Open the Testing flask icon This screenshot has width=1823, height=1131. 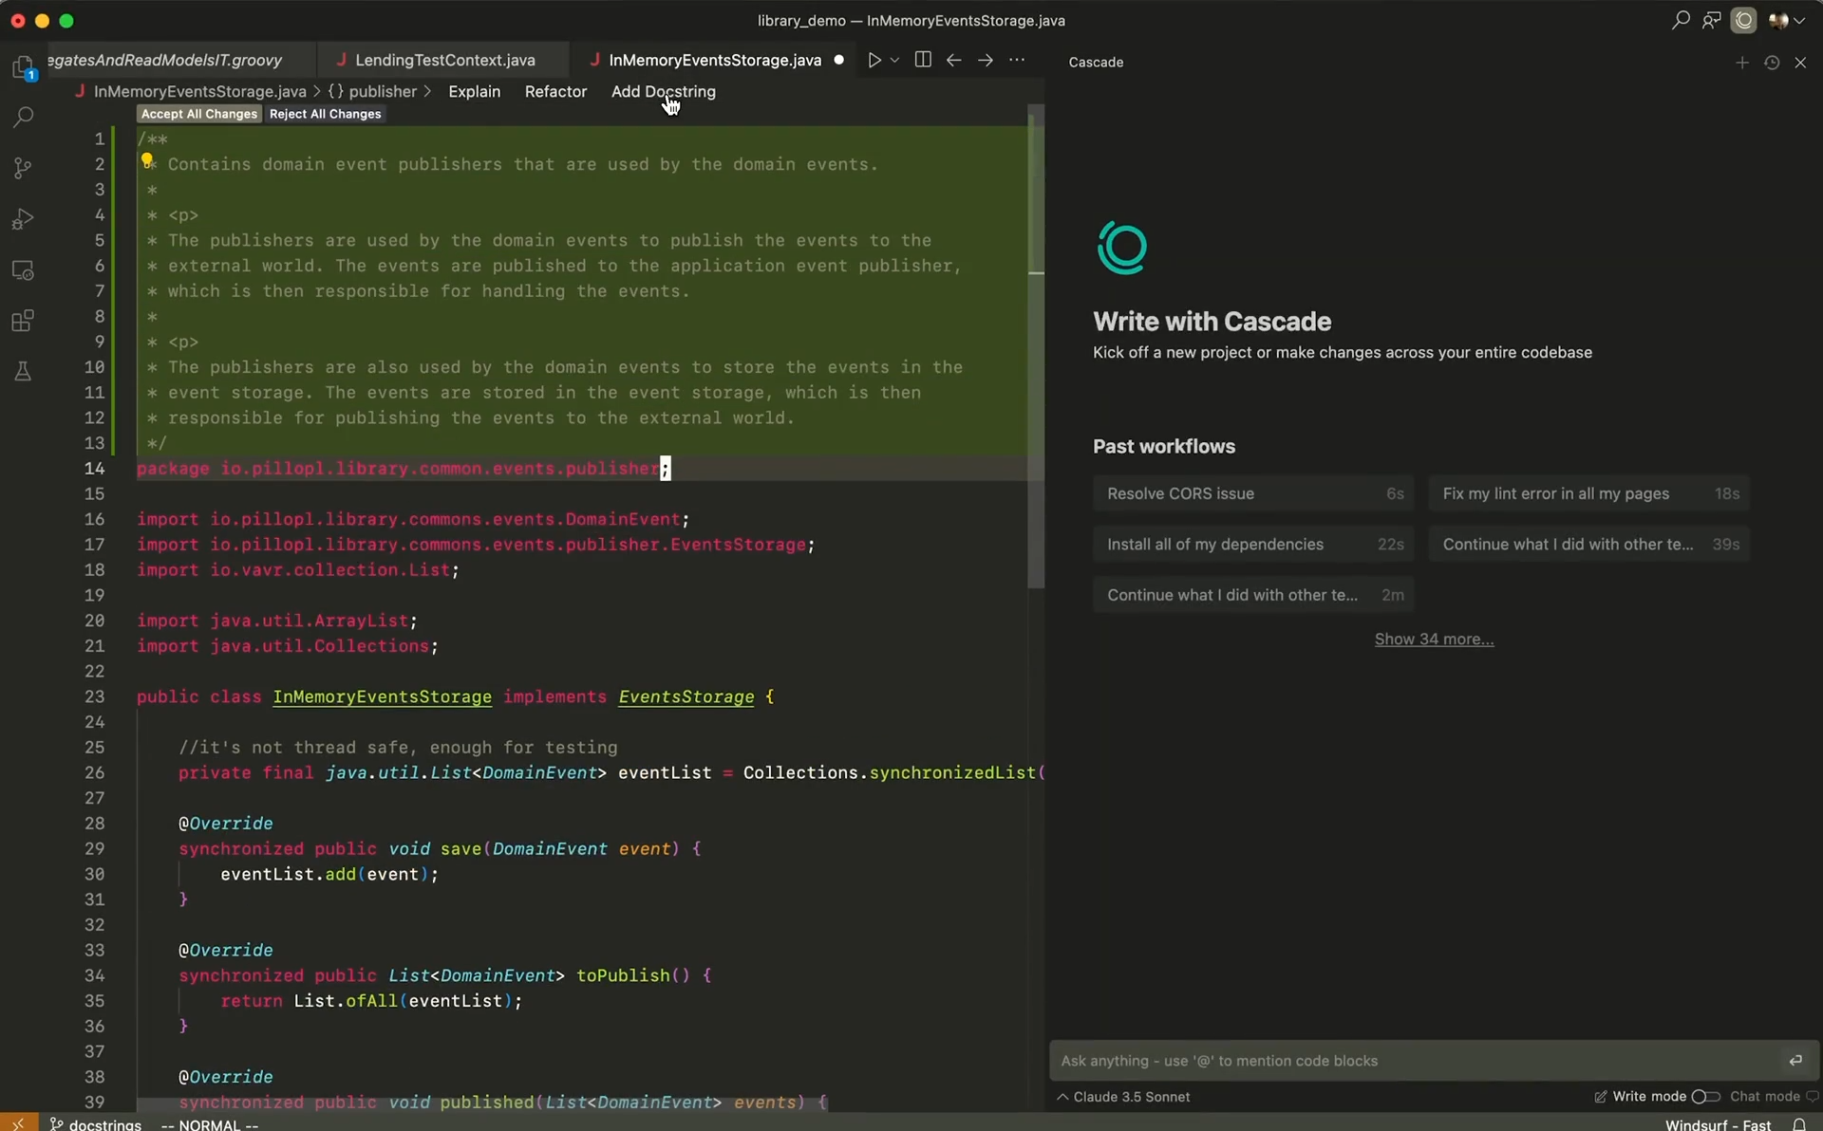(23, 371)
